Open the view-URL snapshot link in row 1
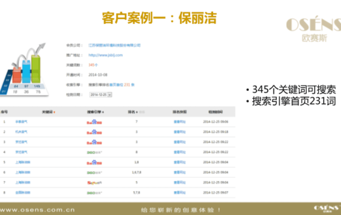Screen dimensions: 341x215 pyautogui.click(x=179, y=122)
